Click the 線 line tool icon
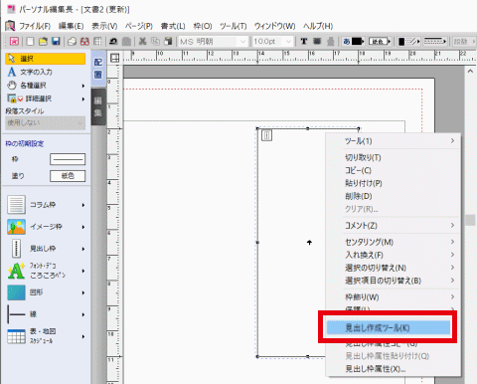Screen dimensions: 477x384 (x=16, y=314)
